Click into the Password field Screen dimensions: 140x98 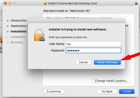93,50
